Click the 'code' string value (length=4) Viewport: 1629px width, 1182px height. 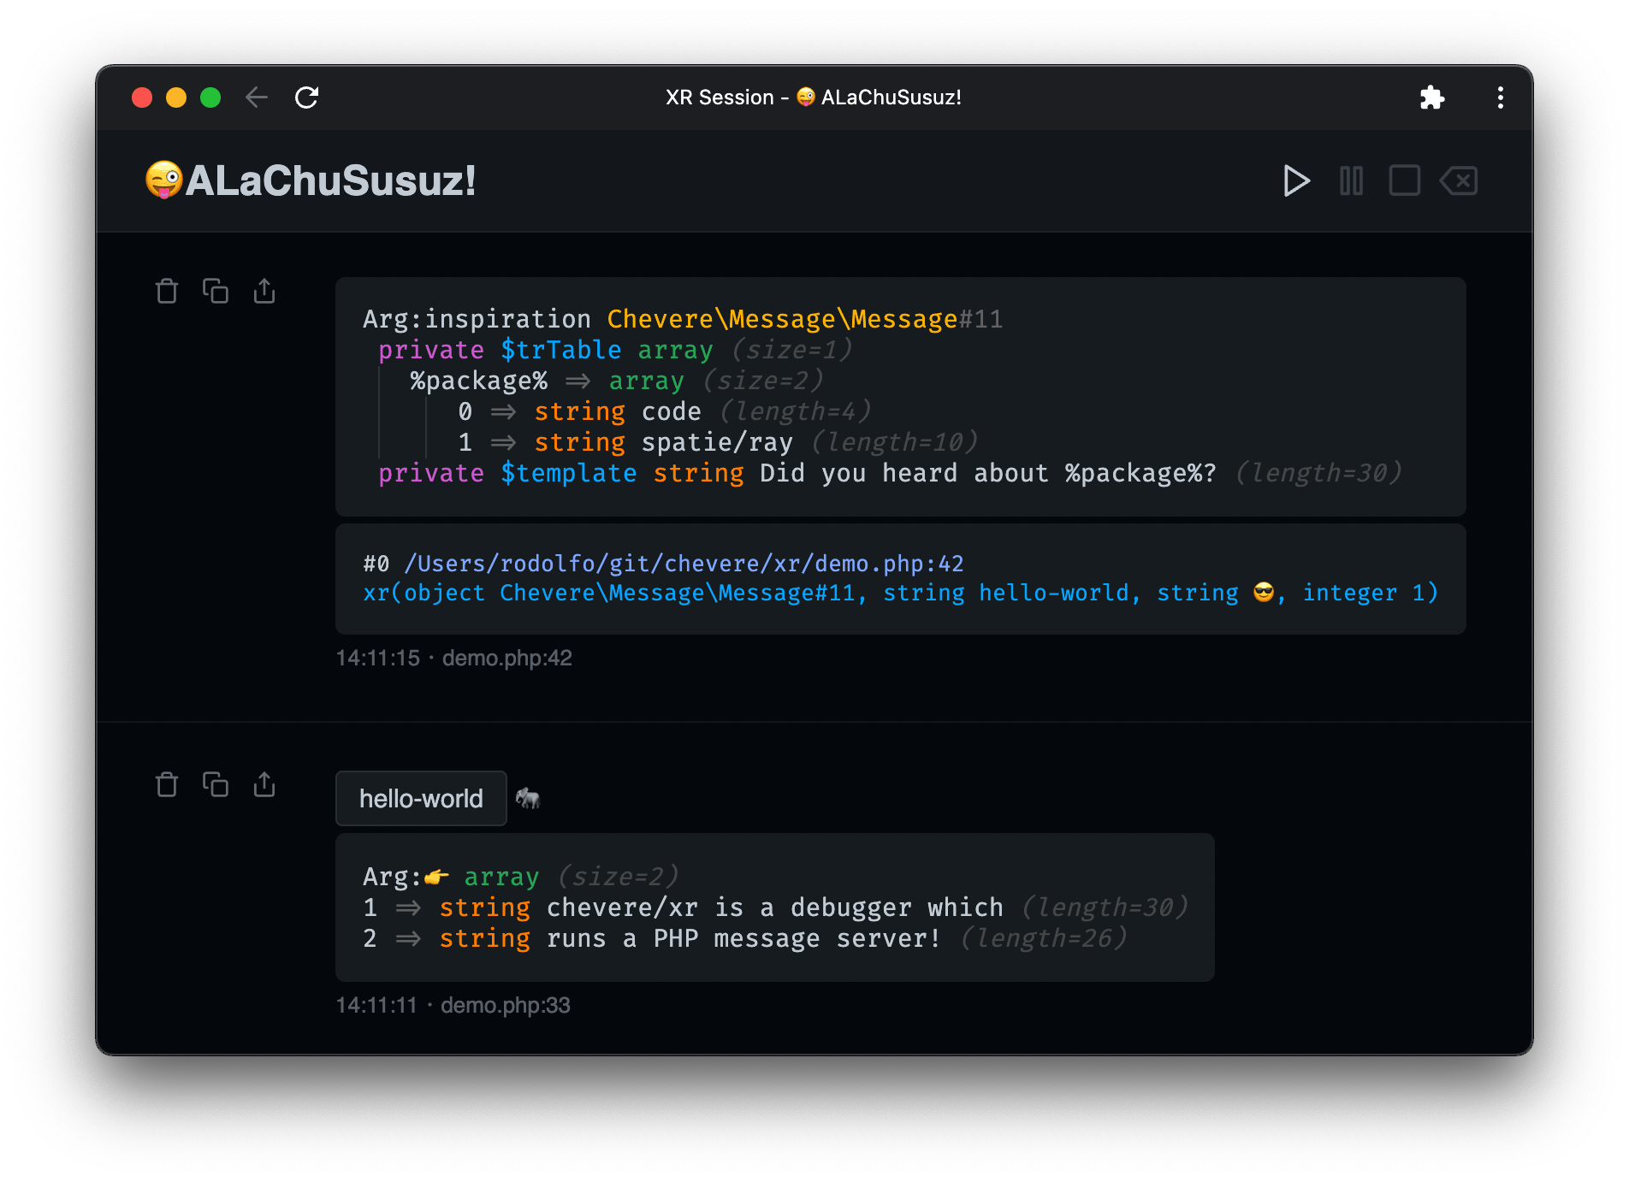tap(671, 411)
